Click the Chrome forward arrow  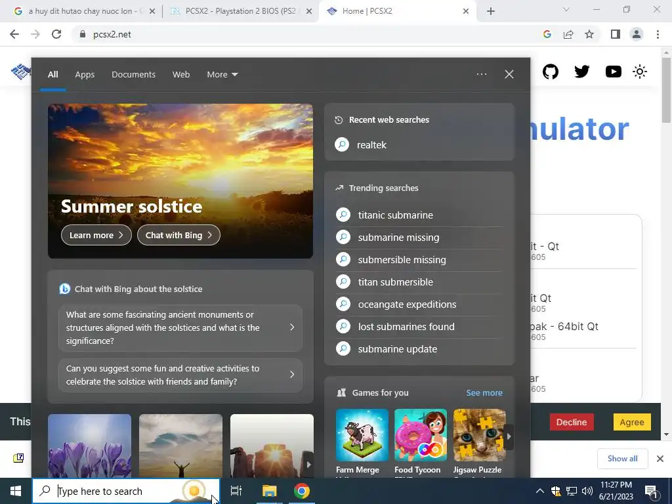(35, 34)
